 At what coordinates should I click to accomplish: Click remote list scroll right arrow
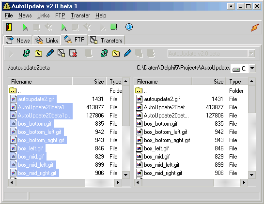(x=118, y=183)
